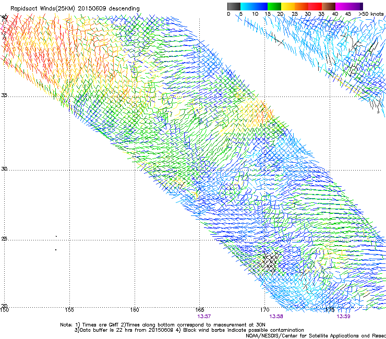Click the longitude axis label '165'
Viewport: 386px width, 339px height.
click(199, 310)
